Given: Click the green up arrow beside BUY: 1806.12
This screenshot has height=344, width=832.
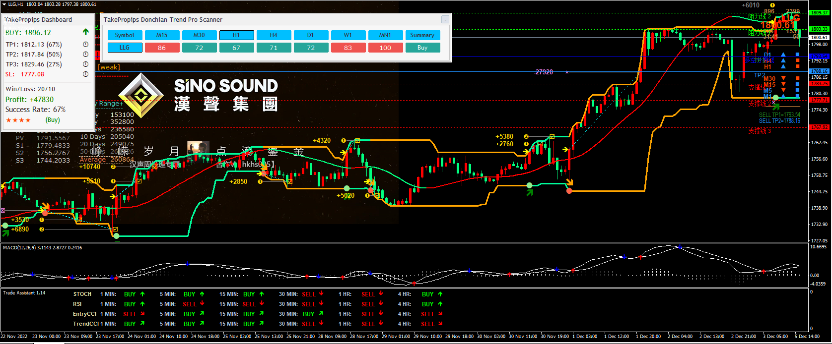Looking at the screenshot, I should pyautogui.click(x=85, y=32).
